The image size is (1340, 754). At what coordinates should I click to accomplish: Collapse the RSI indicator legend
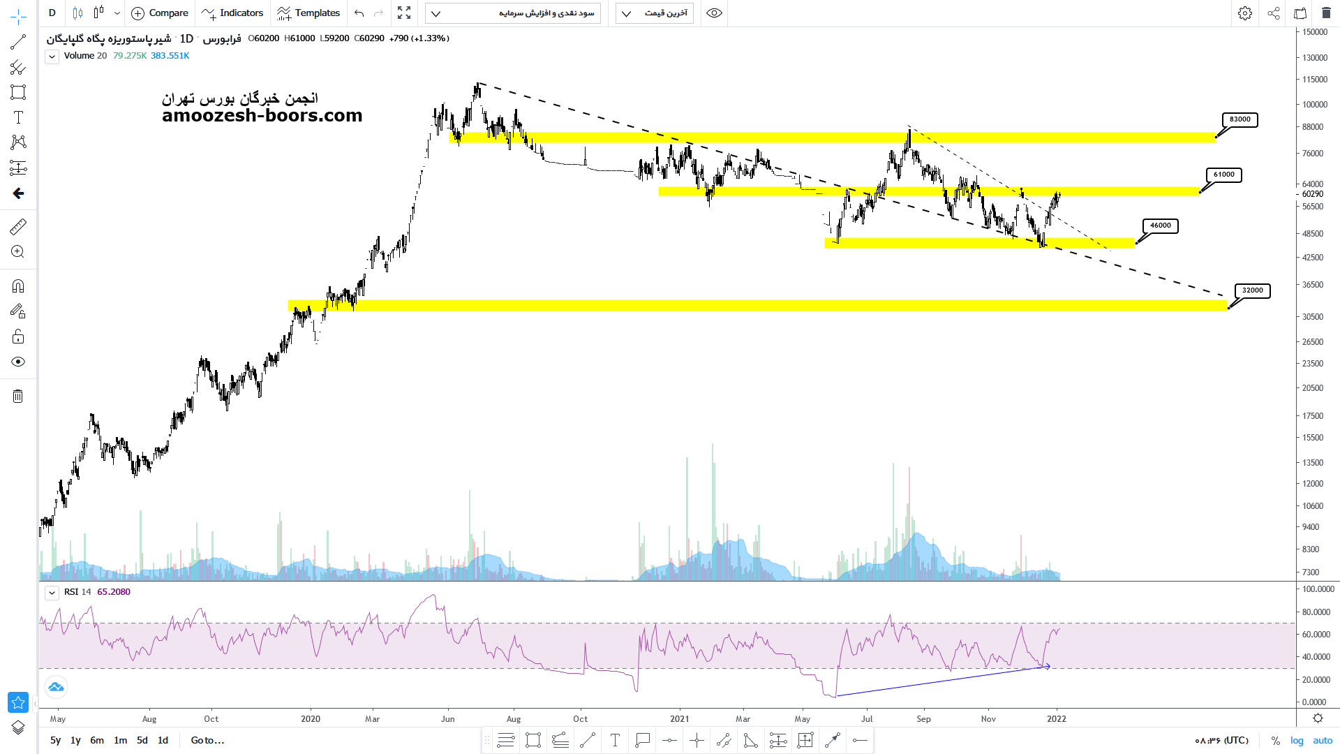click(52, 593)
